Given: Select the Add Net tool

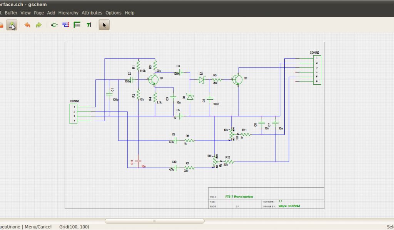Looking at the screenshot, I should pos(65,25).
